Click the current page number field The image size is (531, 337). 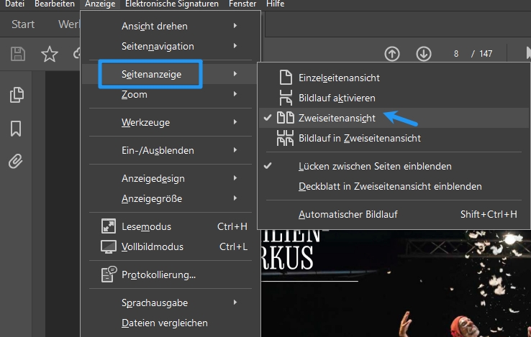pyautogui.click(x=456, y=54)
